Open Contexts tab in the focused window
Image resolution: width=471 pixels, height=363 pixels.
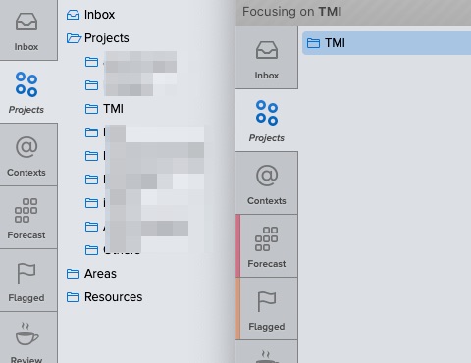[x=267, y=183]
